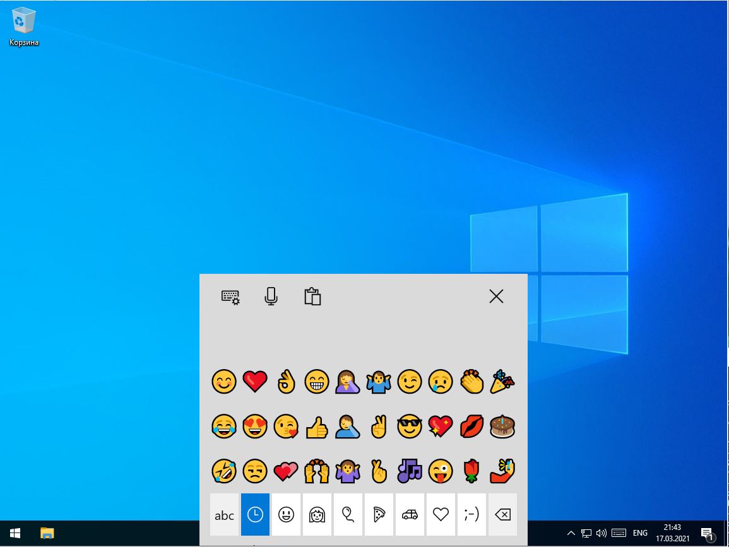This screenshot has height=547, width=729.
Task: Select the Корзина recycle bin icon
Action: (23, 26)
